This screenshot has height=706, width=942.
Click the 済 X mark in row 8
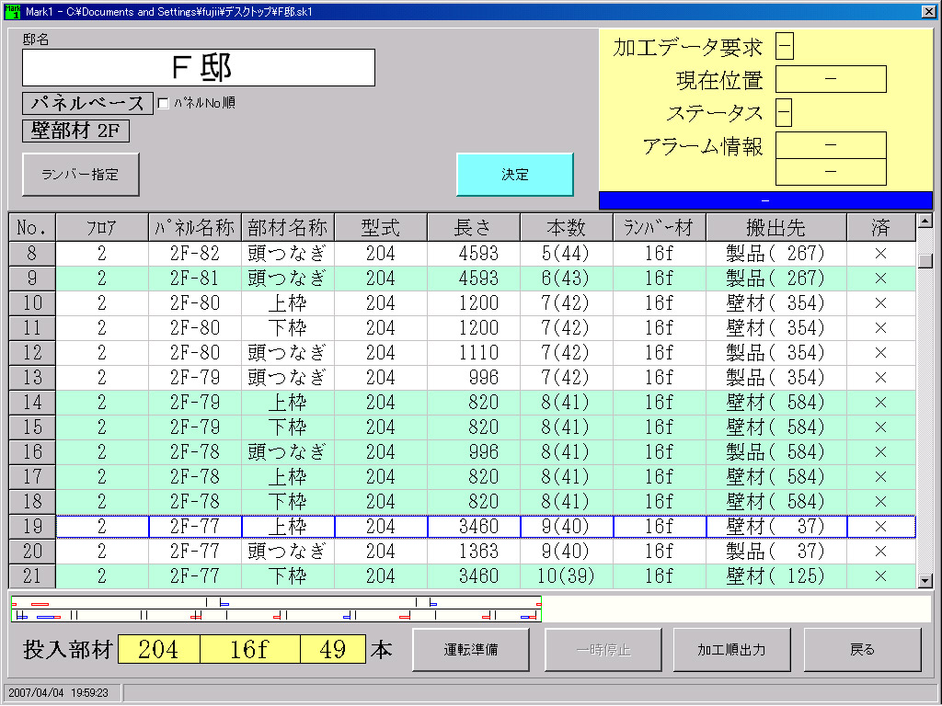(x=880, y=254)
